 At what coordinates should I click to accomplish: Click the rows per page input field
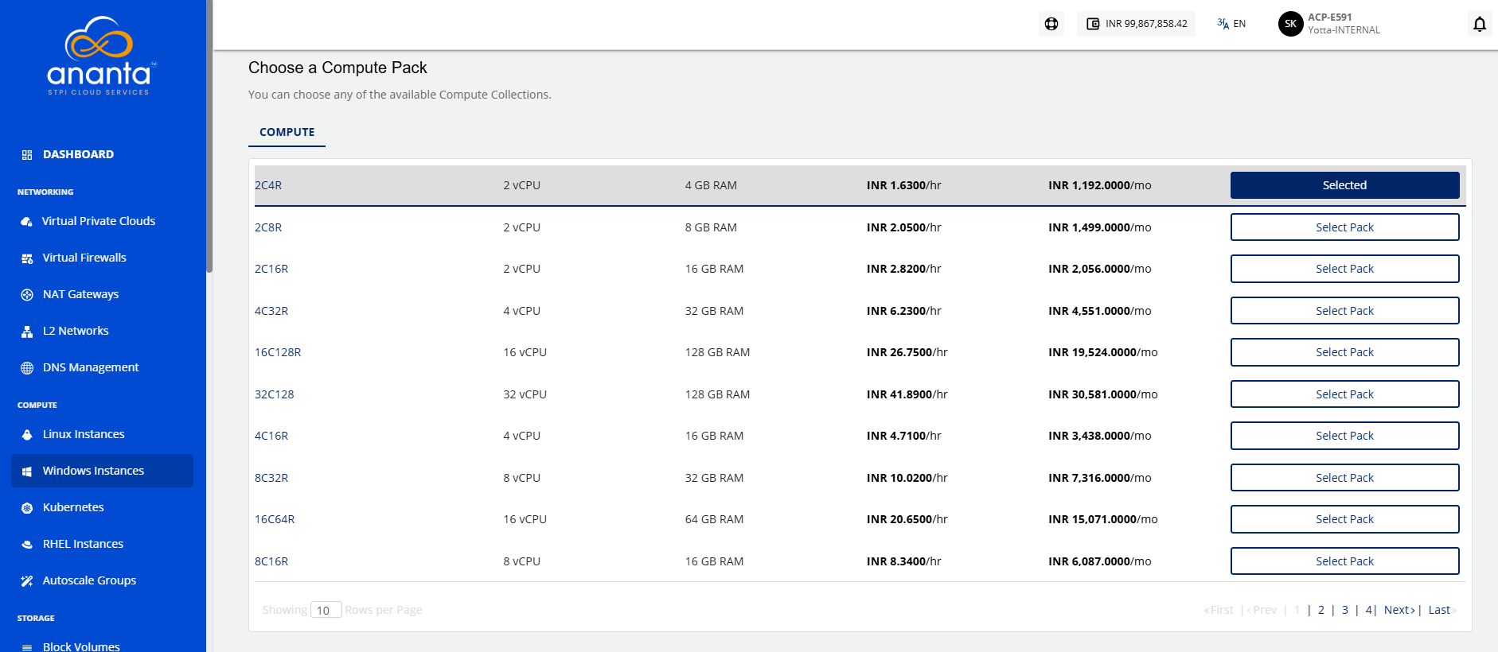pos(326,610)
